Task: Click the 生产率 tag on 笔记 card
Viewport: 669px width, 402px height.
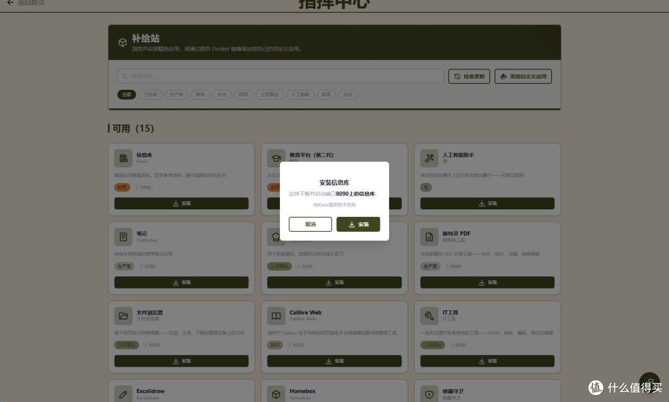Action: 124,266
